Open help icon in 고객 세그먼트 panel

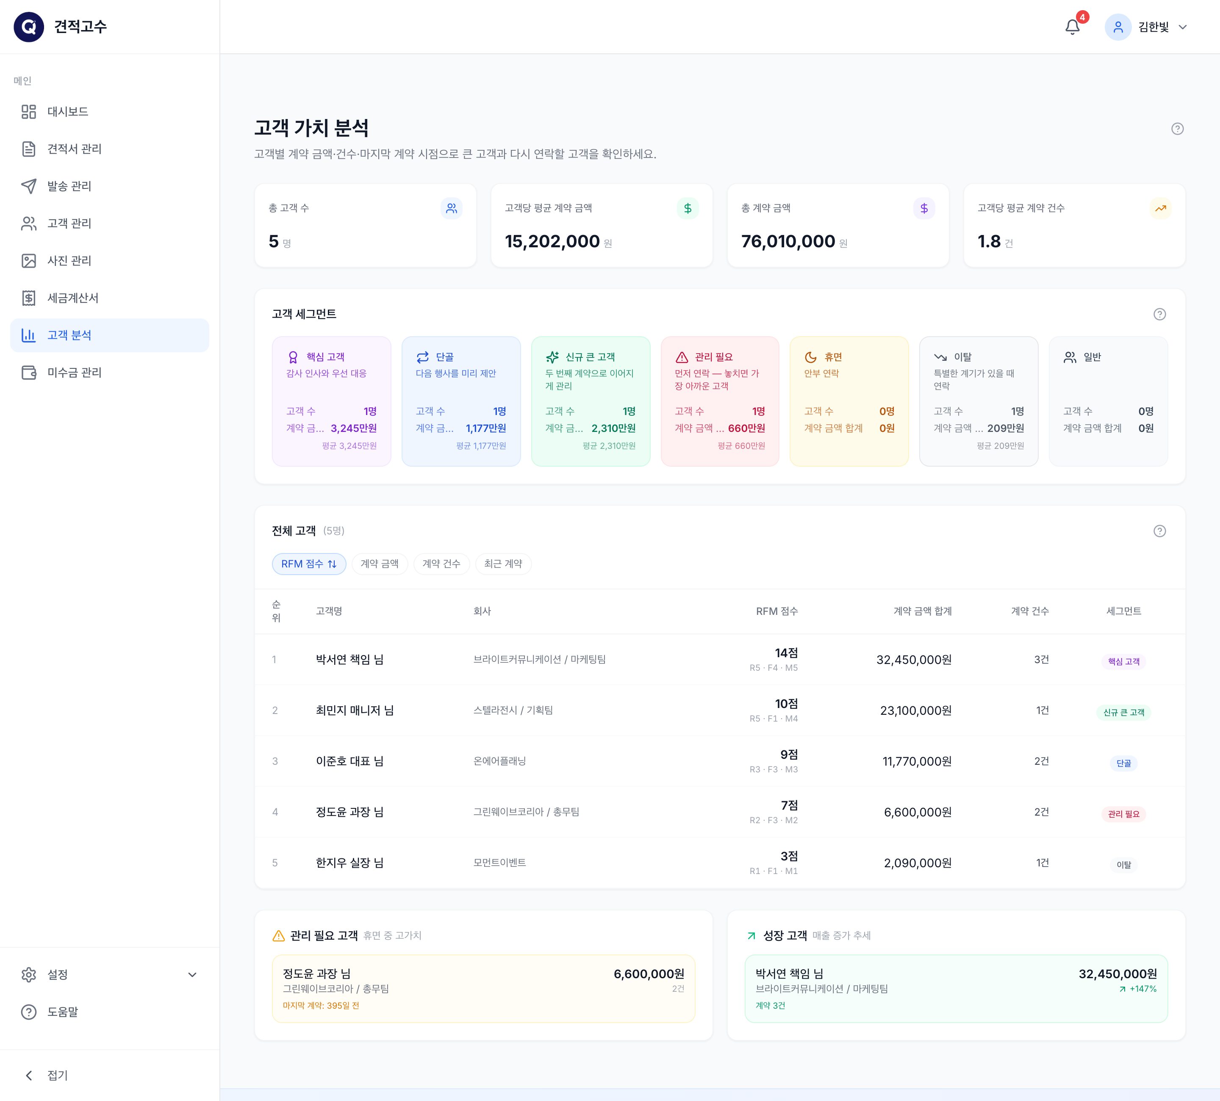tap(1159, 314)
